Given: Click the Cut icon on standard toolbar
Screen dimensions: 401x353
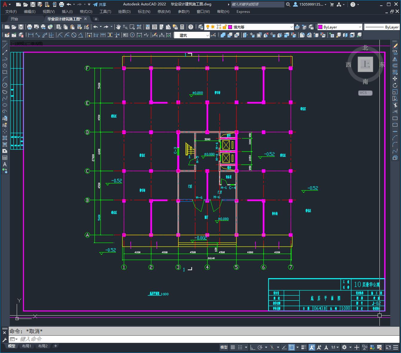Looking at the screenshot, I should tap(59, 27).
